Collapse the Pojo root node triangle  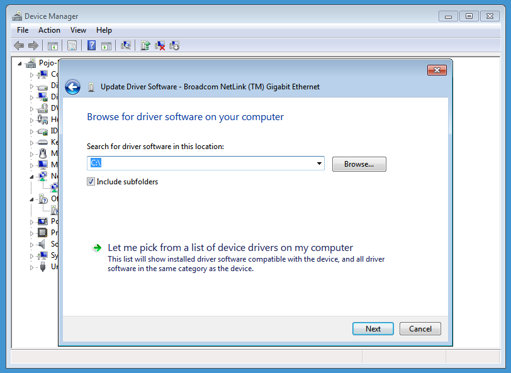[20, 64]
